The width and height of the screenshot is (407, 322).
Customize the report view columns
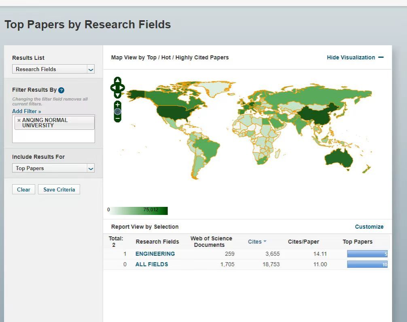tap(369, 227)
